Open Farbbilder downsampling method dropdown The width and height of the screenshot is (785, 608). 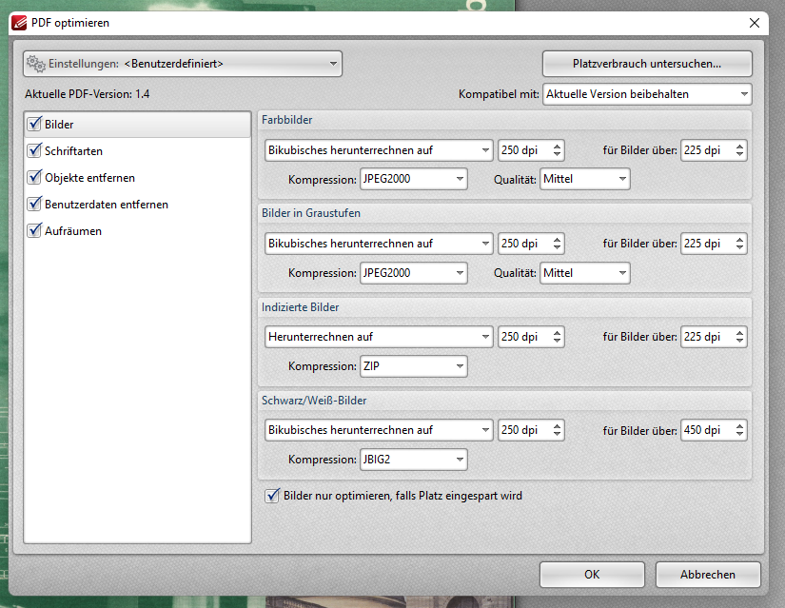(x=379, y=150)
